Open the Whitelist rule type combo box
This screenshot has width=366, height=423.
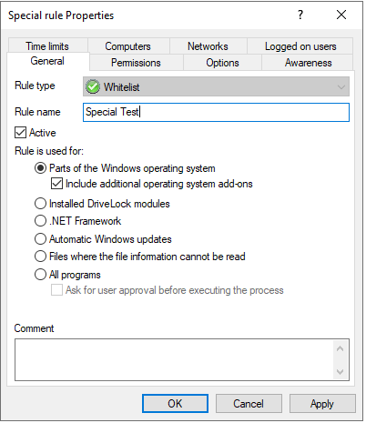pyautogui.click(x=216, y=86)
